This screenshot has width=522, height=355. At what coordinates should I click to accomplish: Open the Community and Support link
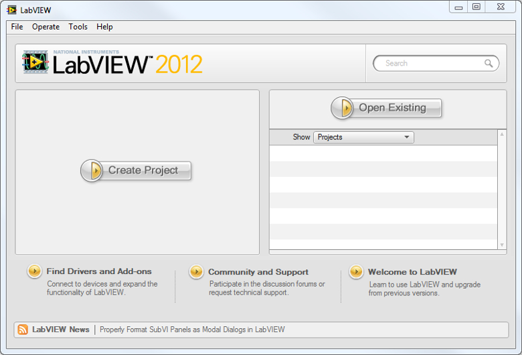tap(258, 272)
